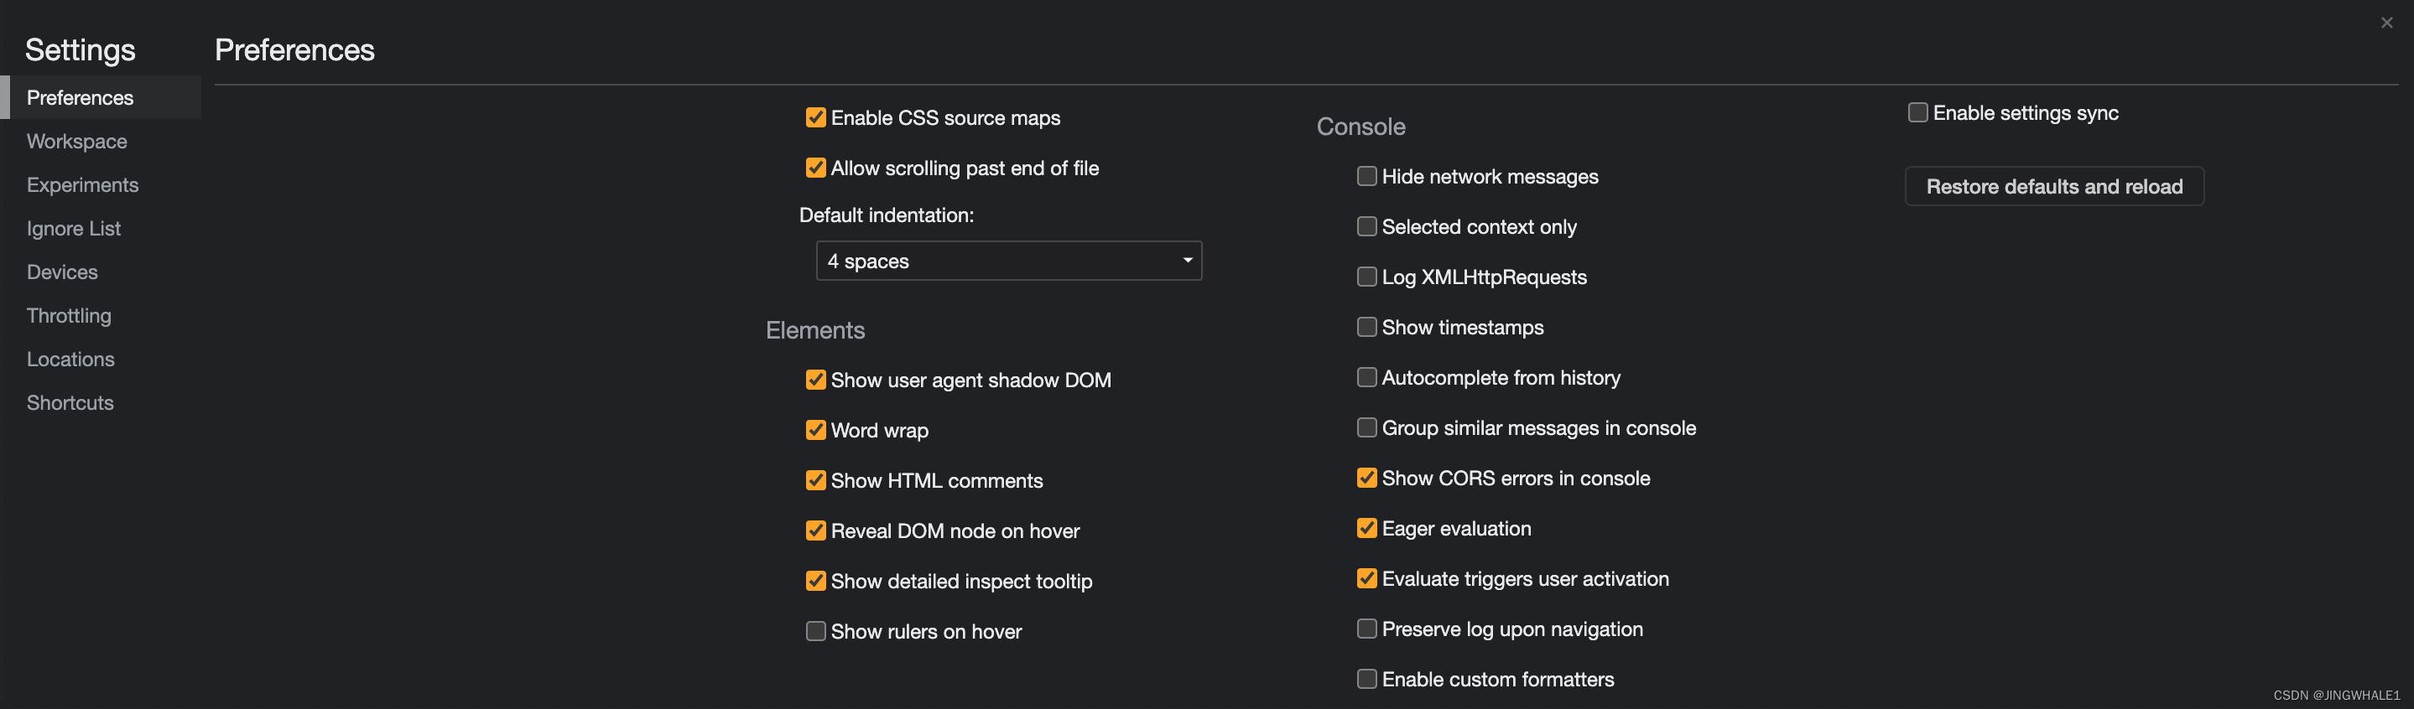Uncheck Eager evaluation checkbox
This screenshot has width=2414, height=709.
pyautogui.click(x=1366, y=528)
